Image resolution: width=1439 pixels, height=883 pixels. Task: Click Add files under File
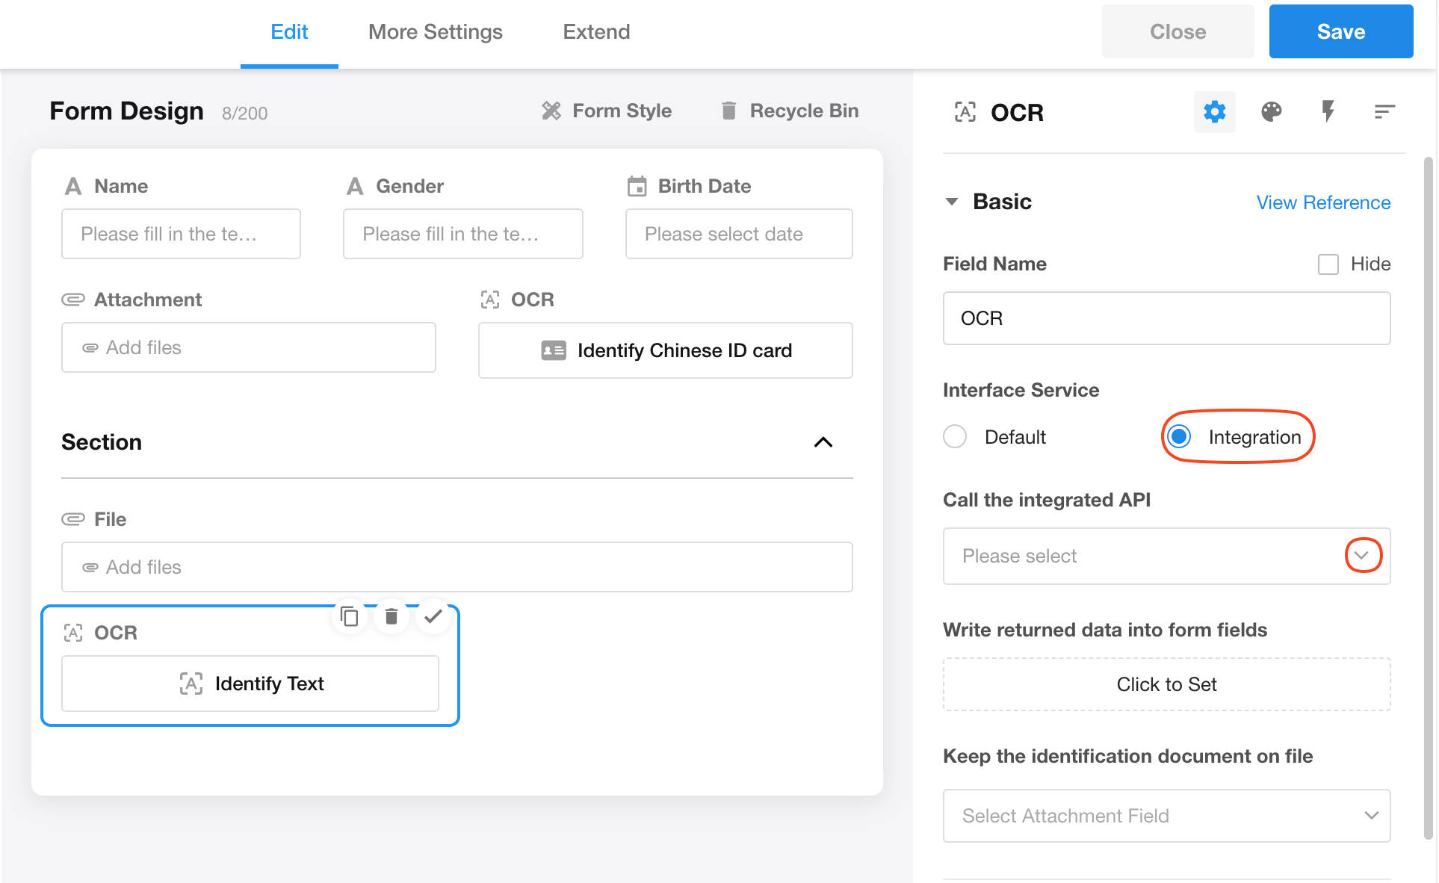pos(457,567)
